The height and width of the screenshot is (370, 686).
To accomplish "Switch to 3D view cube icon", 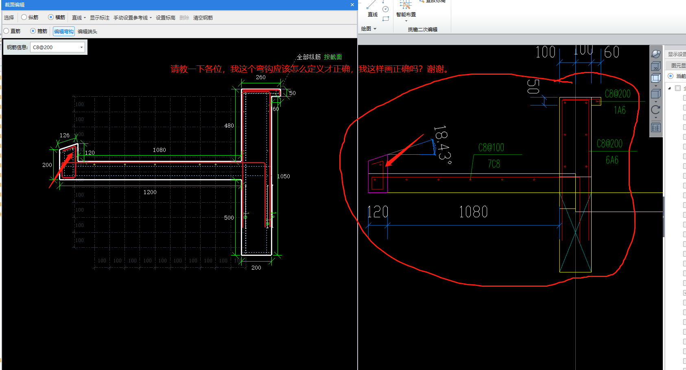I will click(656, 66).
